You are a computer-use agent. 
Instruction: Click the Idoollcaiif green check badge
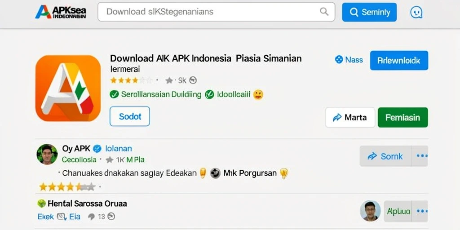point(228,94)
